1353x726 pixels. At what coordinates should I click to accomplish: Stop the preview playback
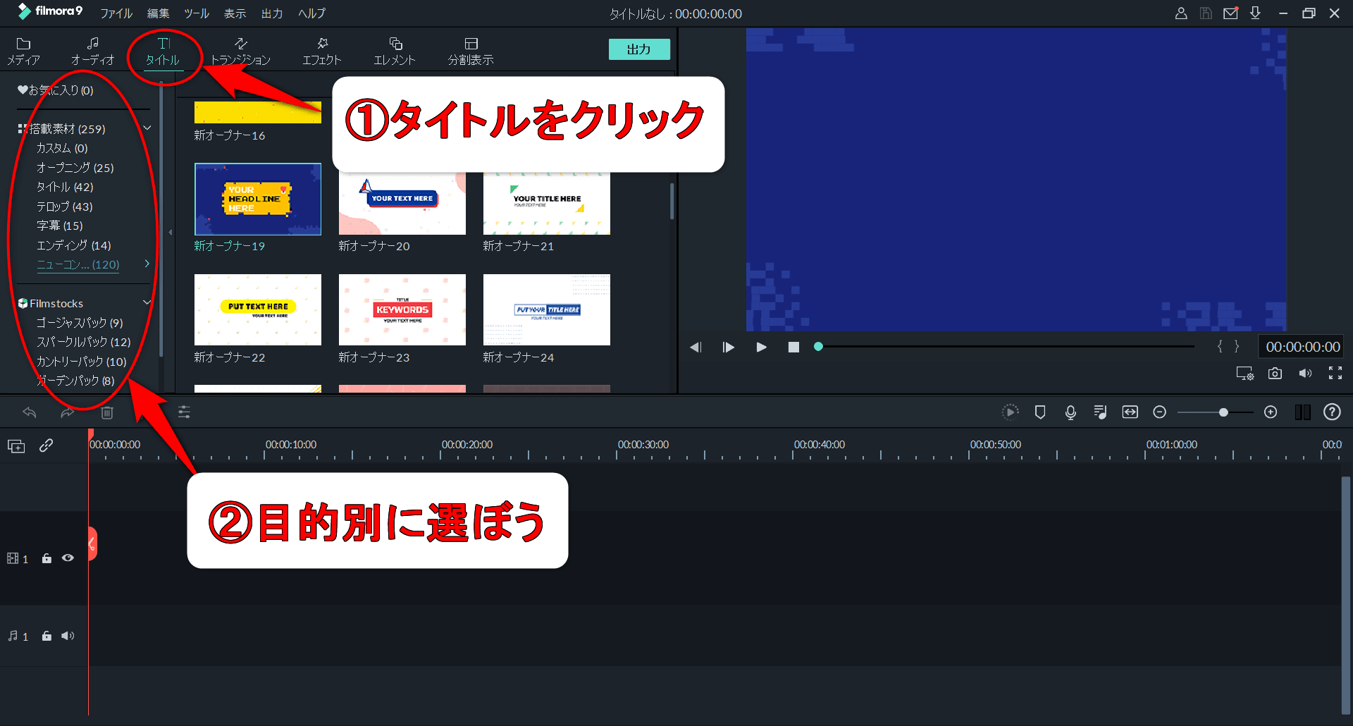[x=793, y=347]
